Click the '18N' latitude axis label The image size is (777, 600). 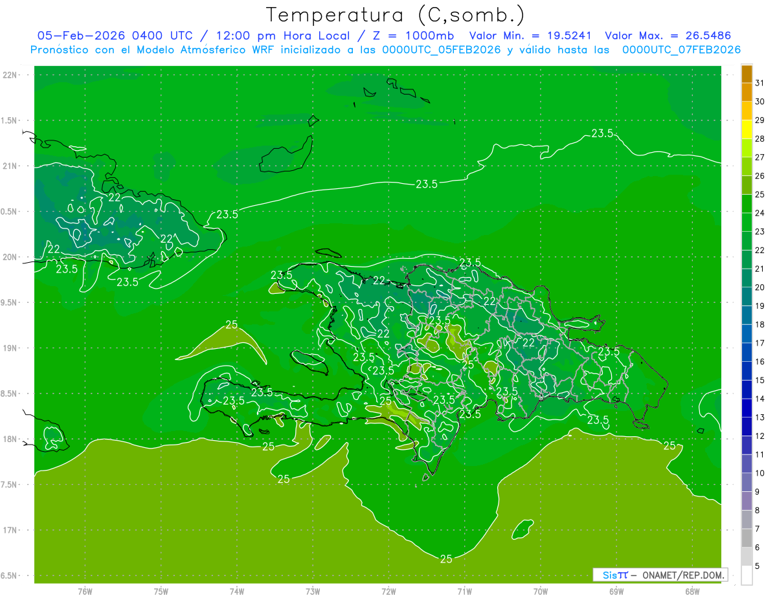(9, 439)
